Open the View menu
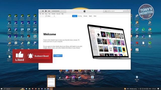The height and width of the screenshot is (90, 161). coord(49,14)
